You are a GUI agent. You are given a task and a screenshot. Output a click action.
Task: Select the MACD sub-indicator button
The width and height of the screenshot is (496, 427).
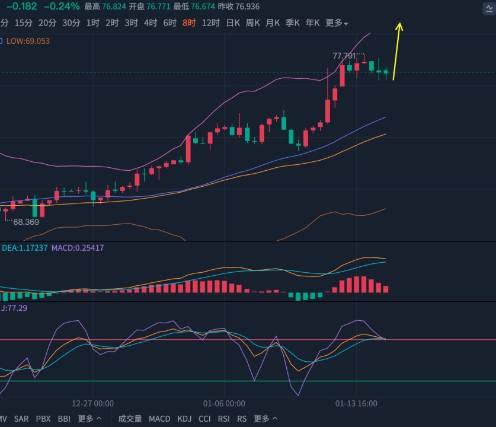[159, 419]
